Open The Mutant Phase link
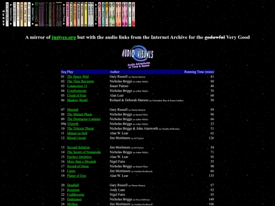The height and width of the screenshot is (206, 275). pyautogui.click(x=79, y=114)
